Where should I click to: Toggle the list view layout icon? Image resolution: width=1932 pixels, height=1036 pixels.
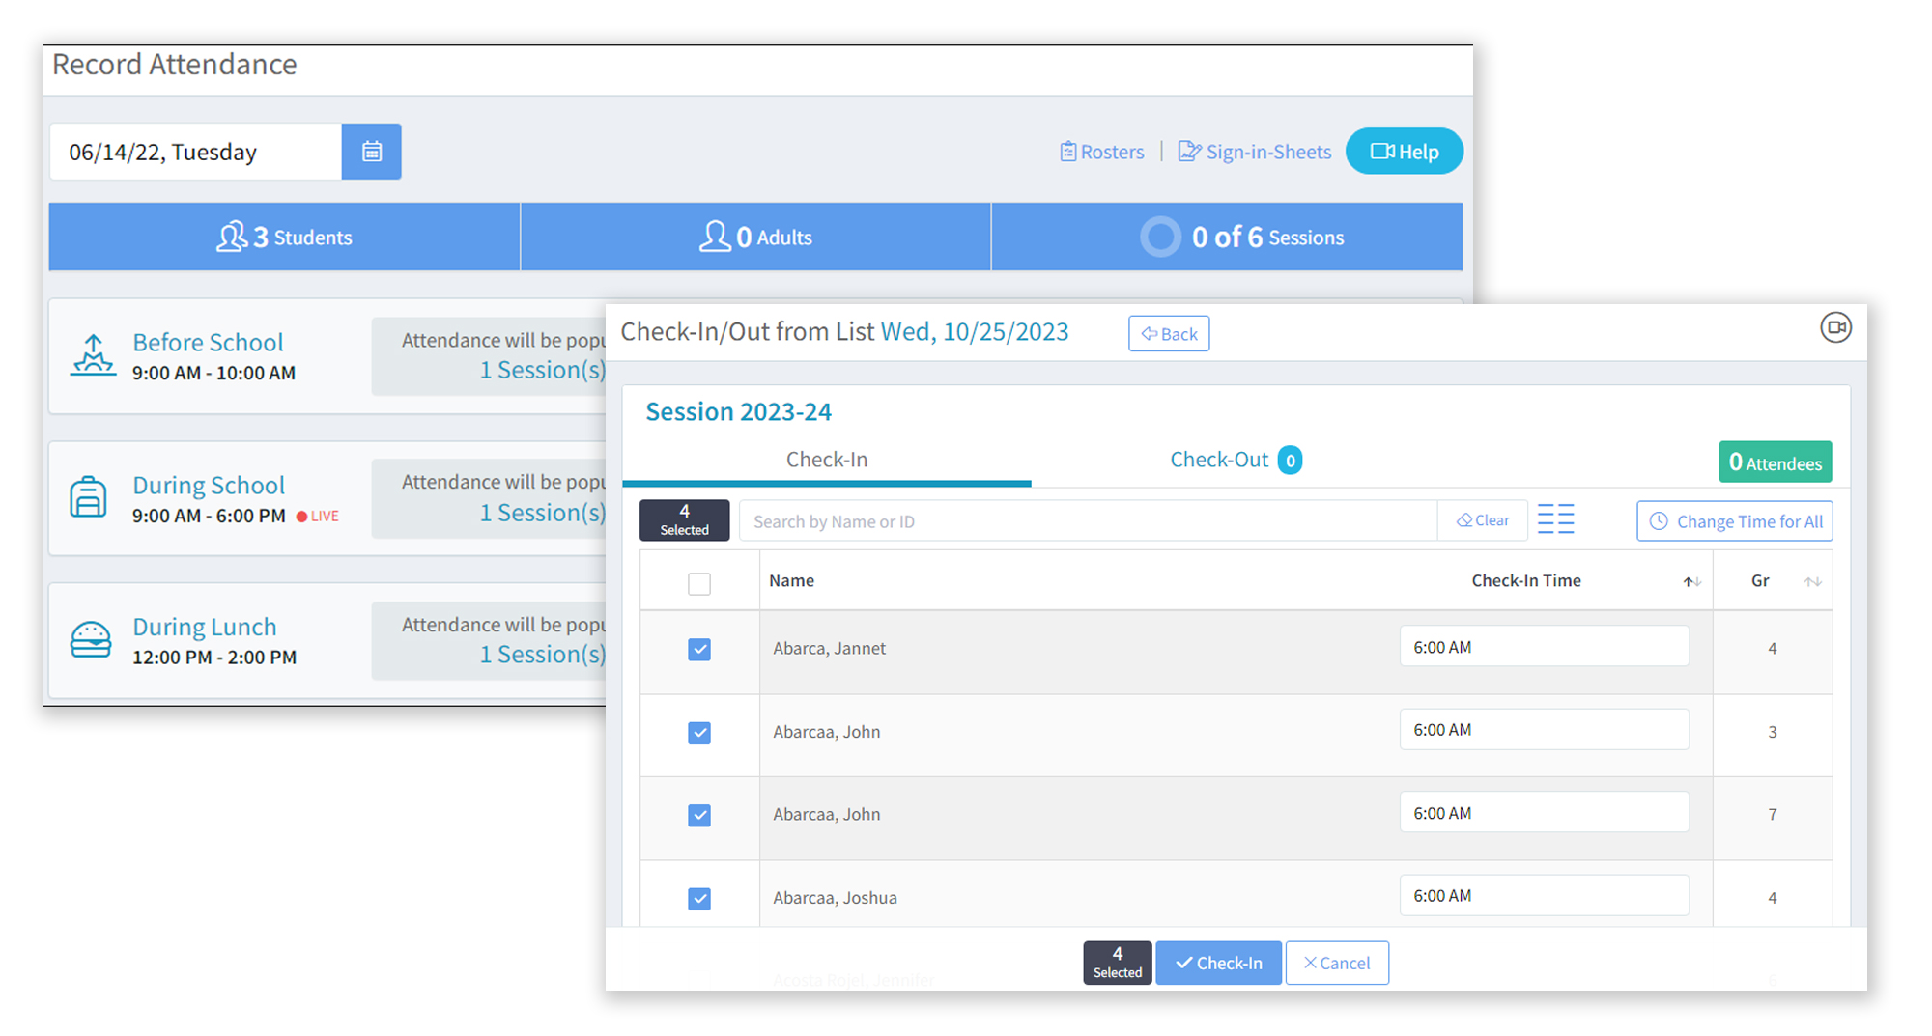1555,519
